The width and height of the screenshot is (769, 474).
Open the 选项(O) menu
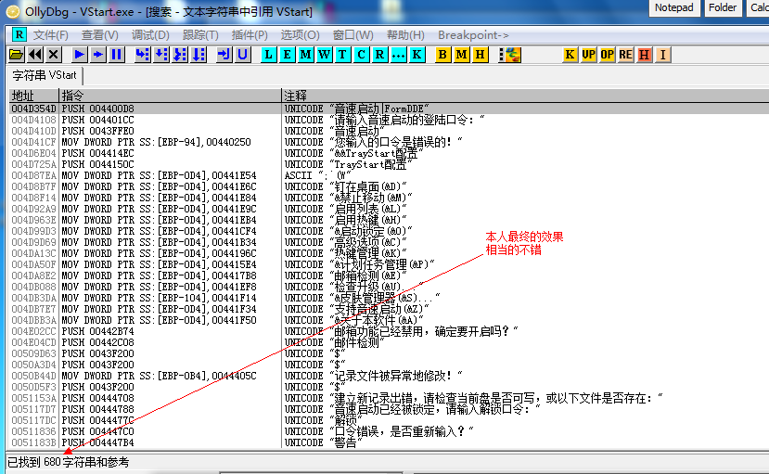(x=300, y=35)
